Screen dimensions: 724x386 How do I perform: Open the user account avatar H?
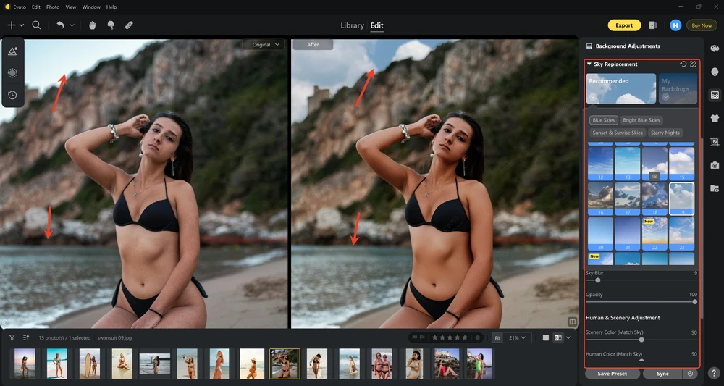click(x=675, y=25)
